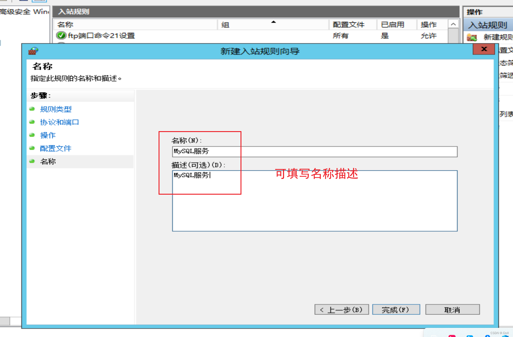
Task: Click the up chevron next to the 操作 column header
Action: (454, 24)
